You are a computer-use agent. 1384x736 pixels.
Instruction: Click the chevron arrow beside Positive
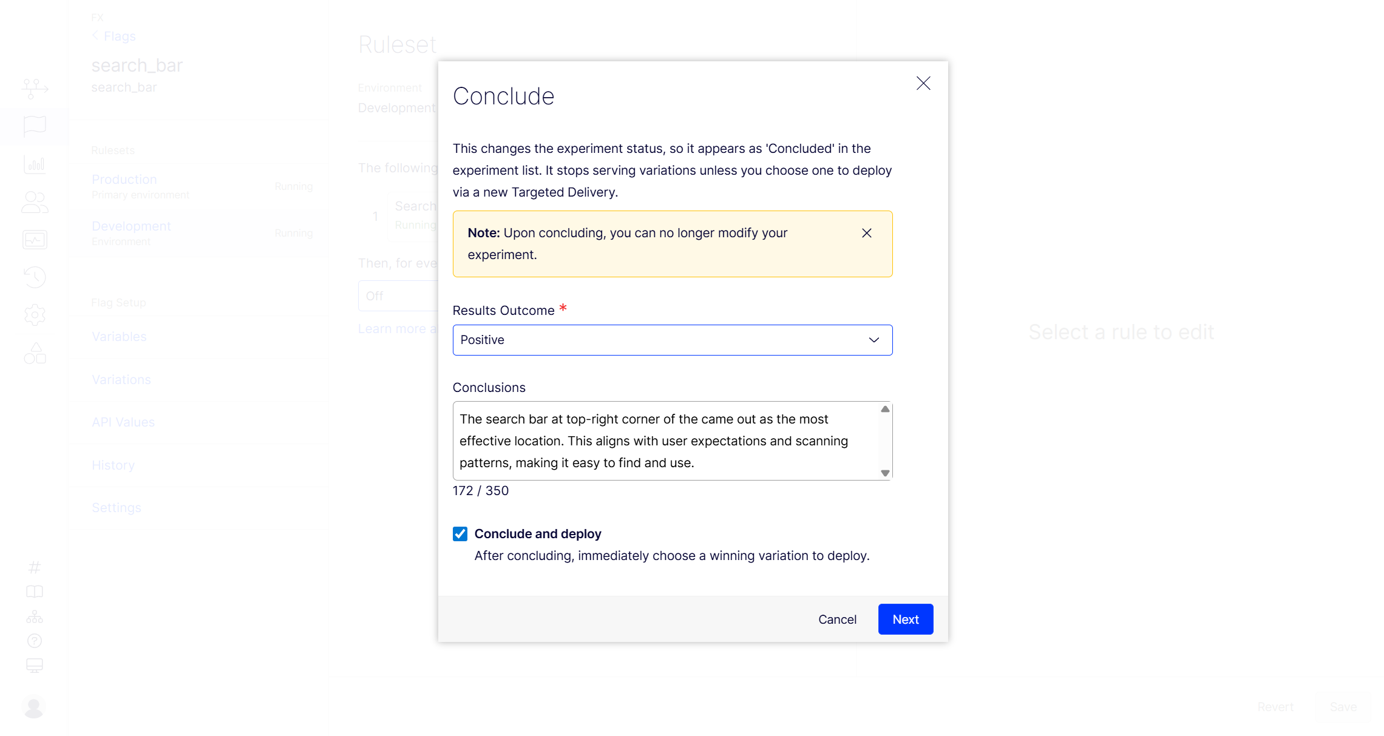tap(873, 340)
